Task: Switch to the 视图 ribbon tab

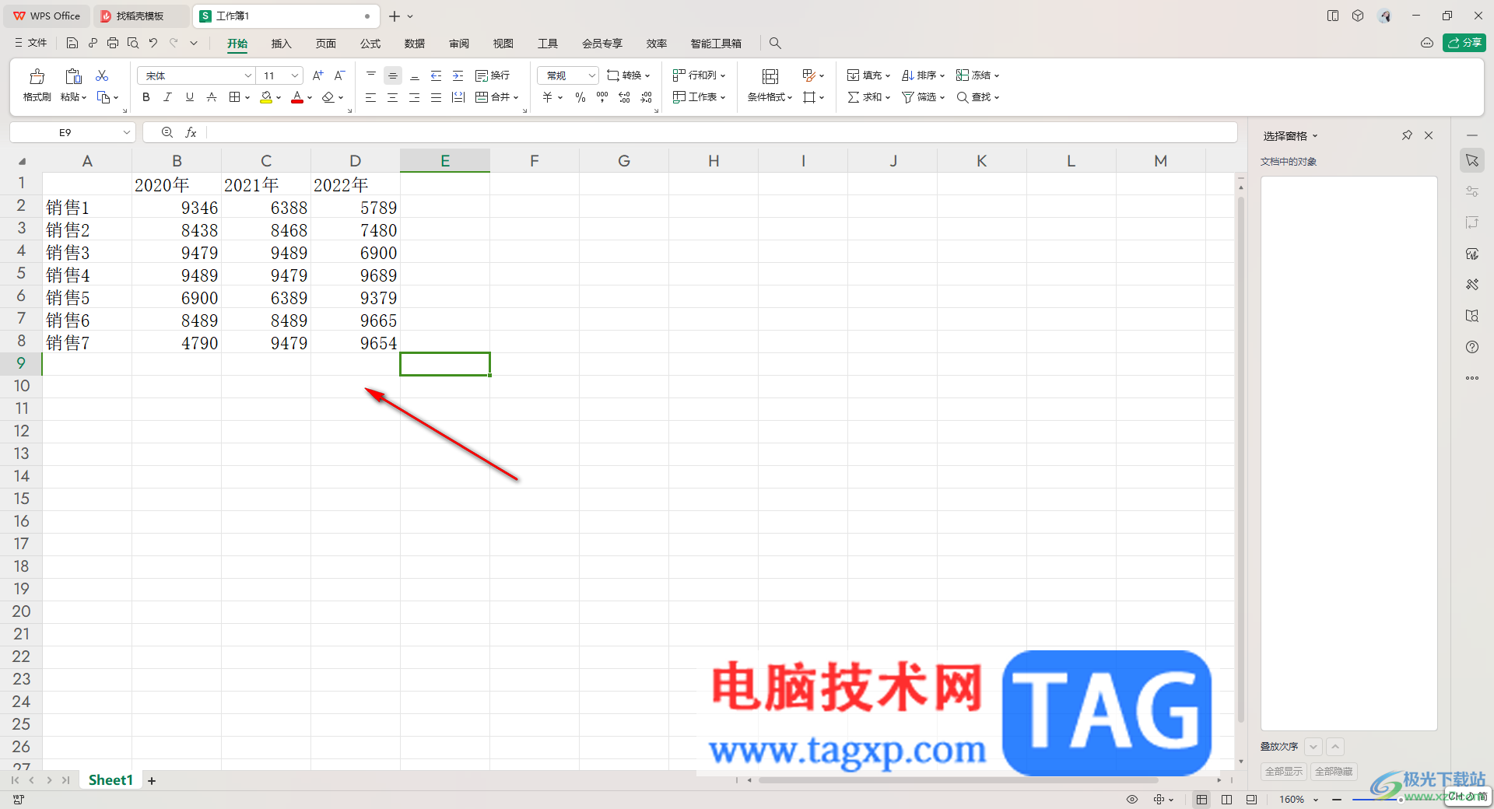Action: coord(503,44)
